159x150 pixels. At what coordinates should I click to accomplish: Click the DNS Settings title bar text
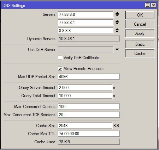[14, 6]
